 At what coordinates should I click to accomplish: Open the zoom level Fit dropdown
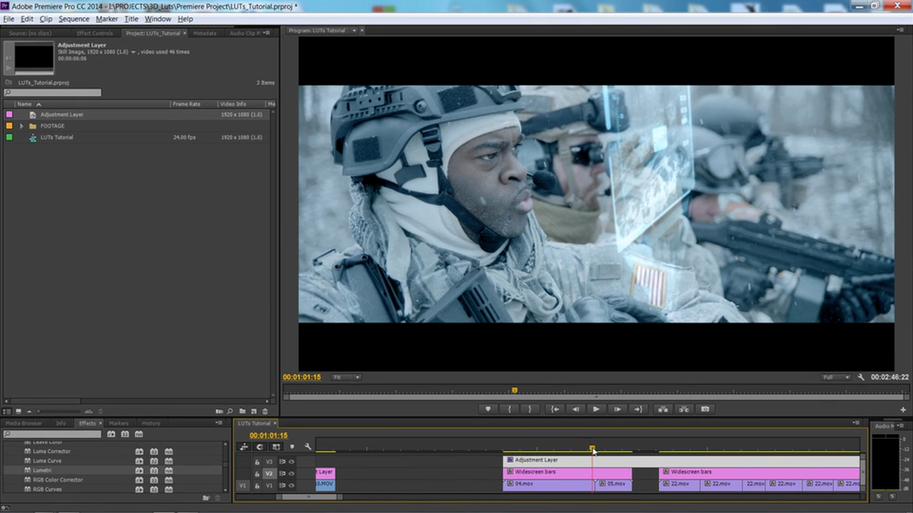(347, 377)
